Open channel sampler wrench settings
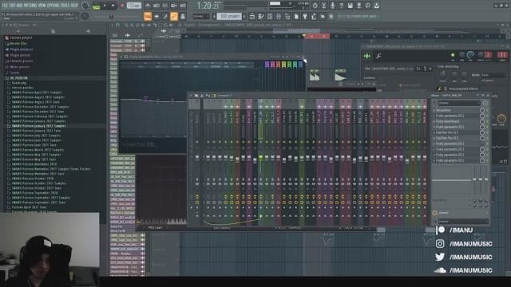This screenshot has width=511, height=287. (378, 56)
